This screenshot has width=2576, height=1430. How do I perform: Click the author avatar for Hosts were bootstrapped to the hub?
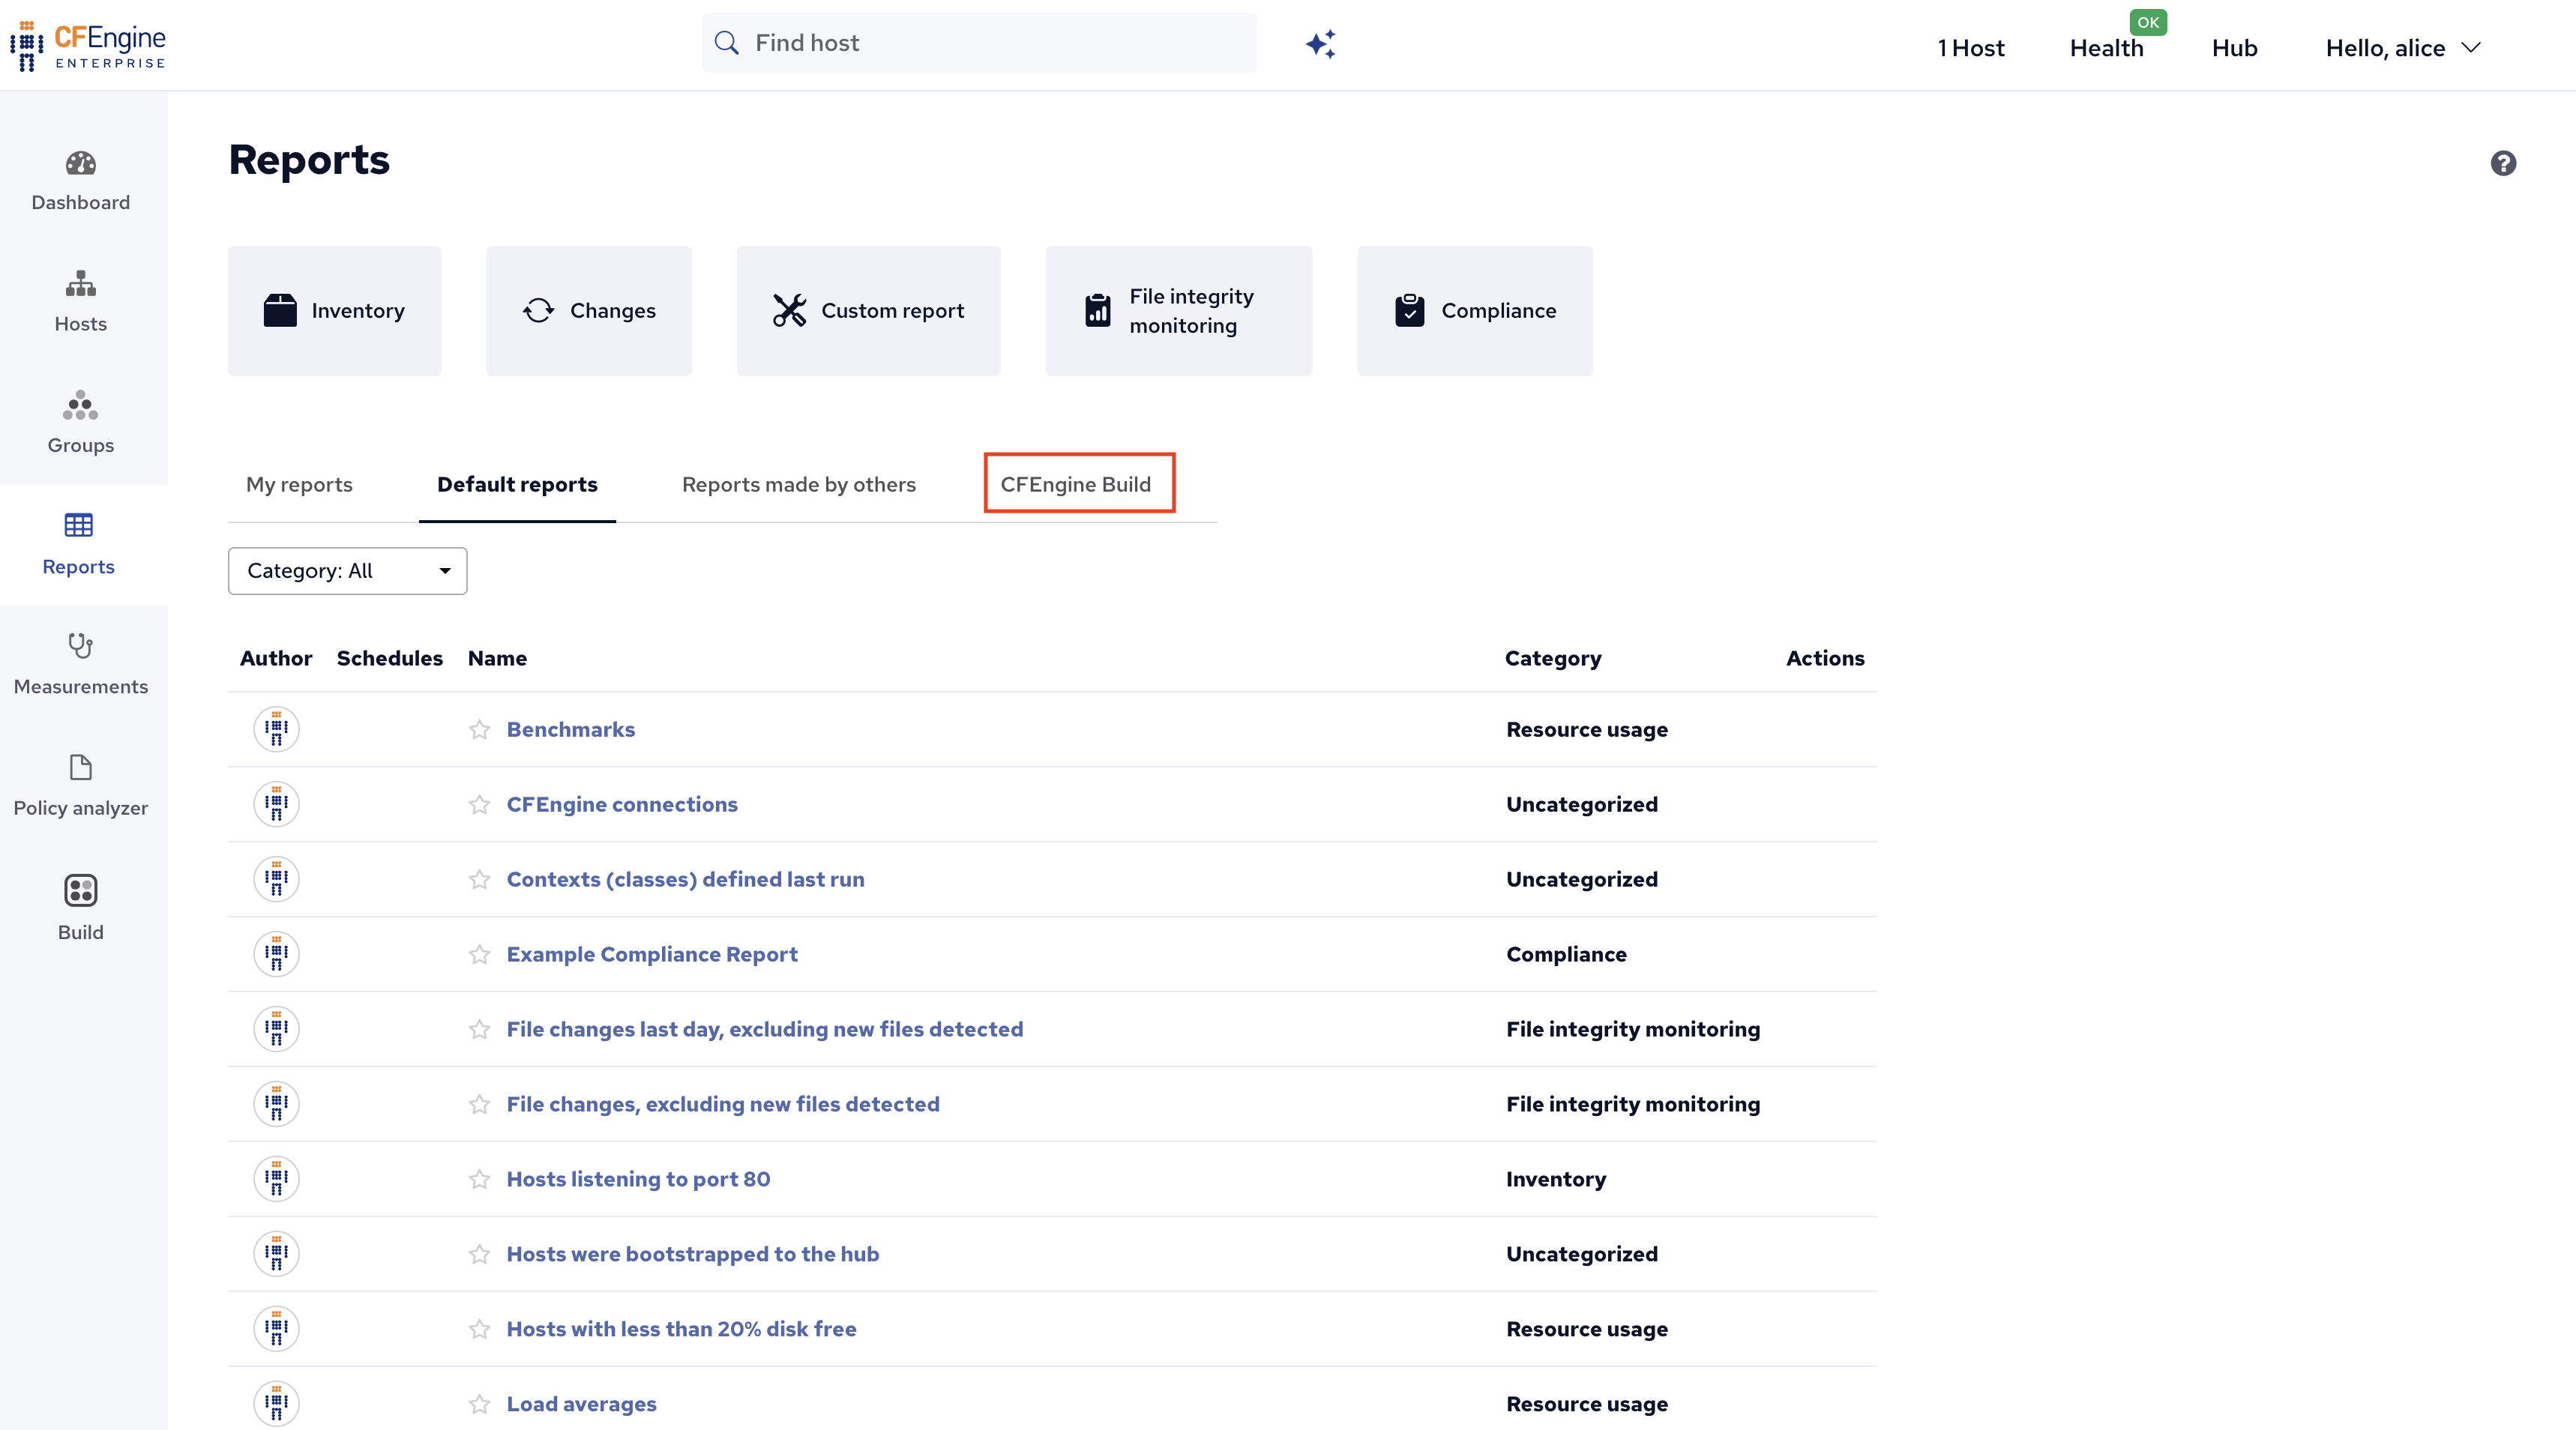(277, 1254)
